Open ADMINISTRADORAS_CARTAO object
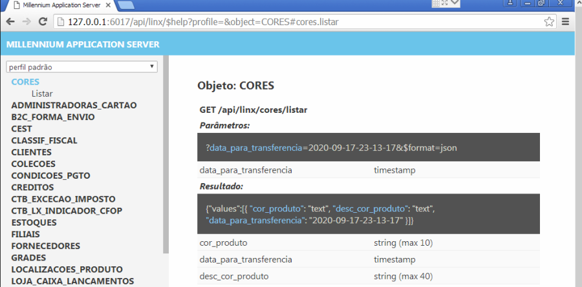Image resolution: width=582 pixels, height=287 pixels. click(x=74, y=105)
